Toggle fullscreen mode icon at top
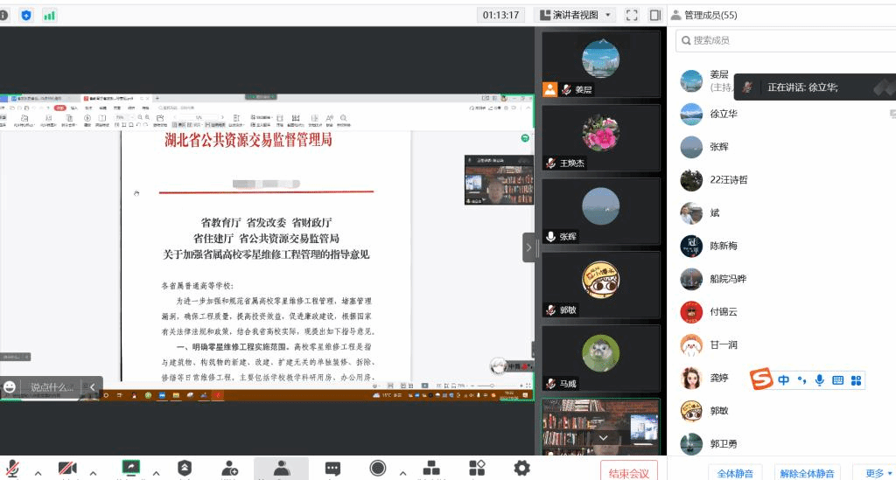Screen dimensions: 896x480 tap(632, 16)
